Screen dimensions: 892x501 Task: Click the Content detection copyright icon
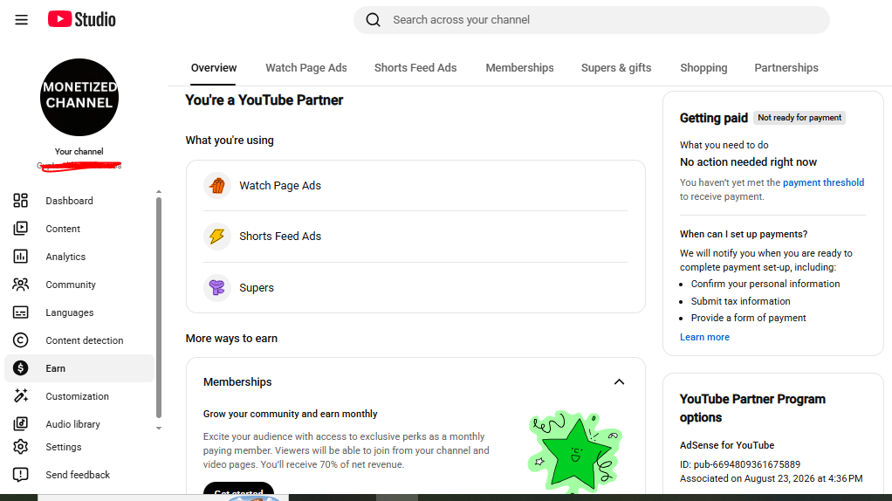pos(20,340)
